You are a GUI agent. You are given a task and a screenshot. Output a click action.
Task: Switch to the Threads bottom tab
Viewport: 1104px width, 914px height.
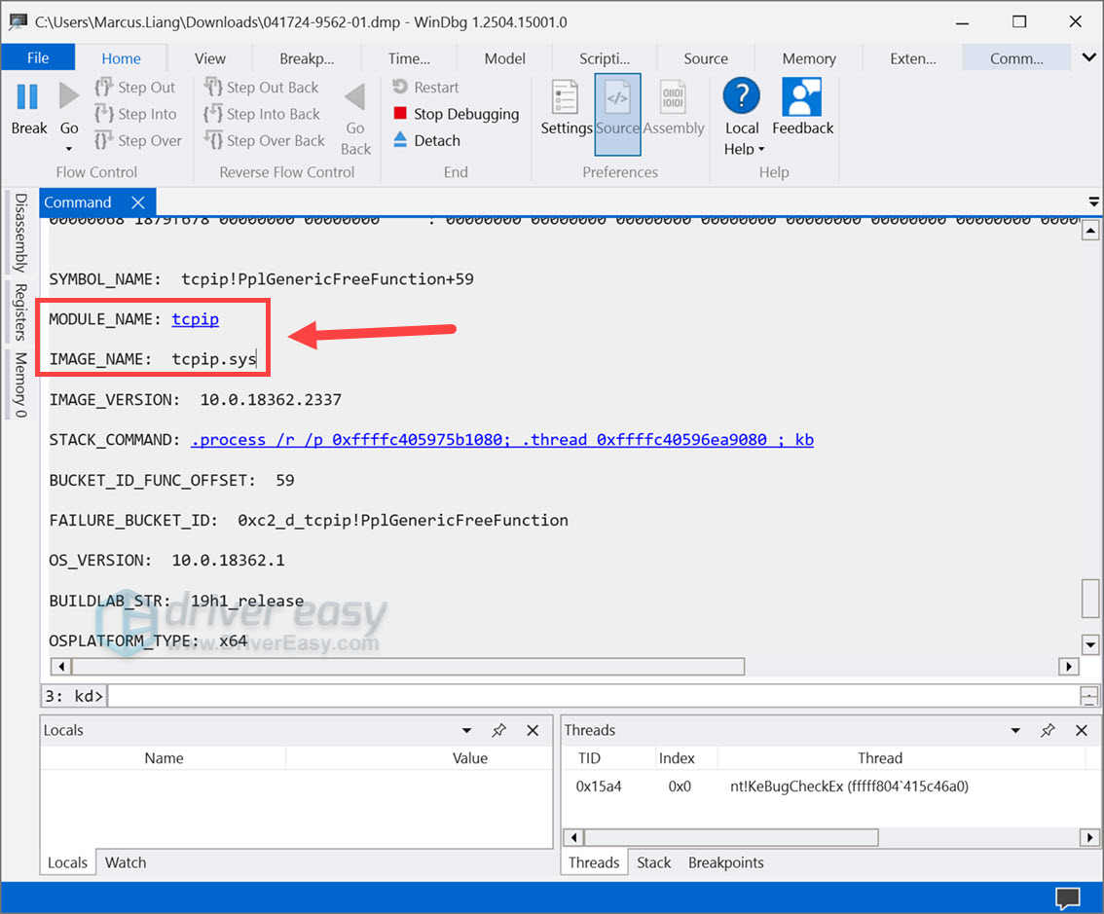click(x=594, y=862)
